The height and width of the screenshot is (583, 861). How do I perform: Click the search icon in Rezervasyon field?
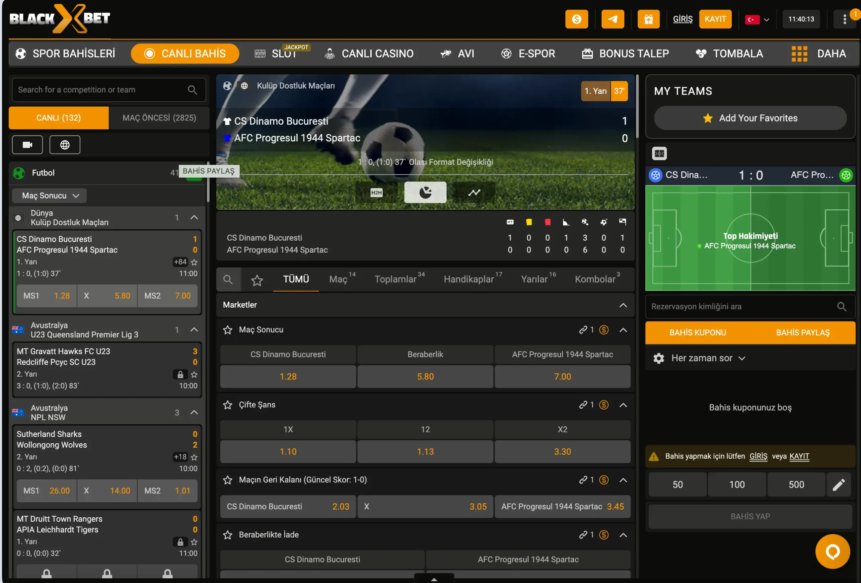click(842, 307)
